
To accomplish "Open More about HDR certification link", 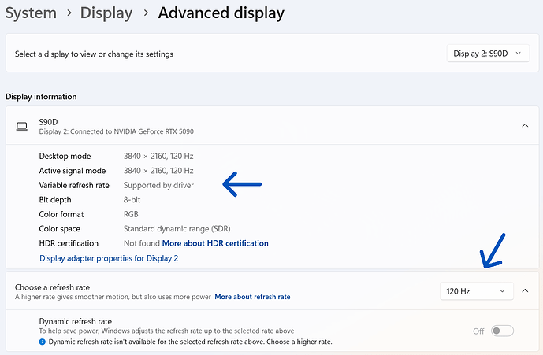I will coord(215,243).
